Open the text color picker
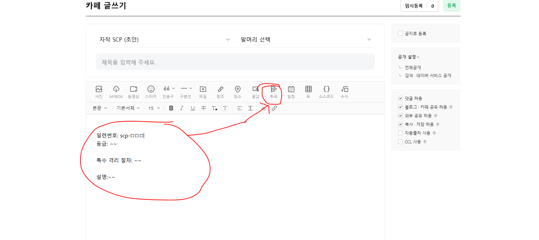539x240 pixels. pyautogui.click(x=214, y=108)
